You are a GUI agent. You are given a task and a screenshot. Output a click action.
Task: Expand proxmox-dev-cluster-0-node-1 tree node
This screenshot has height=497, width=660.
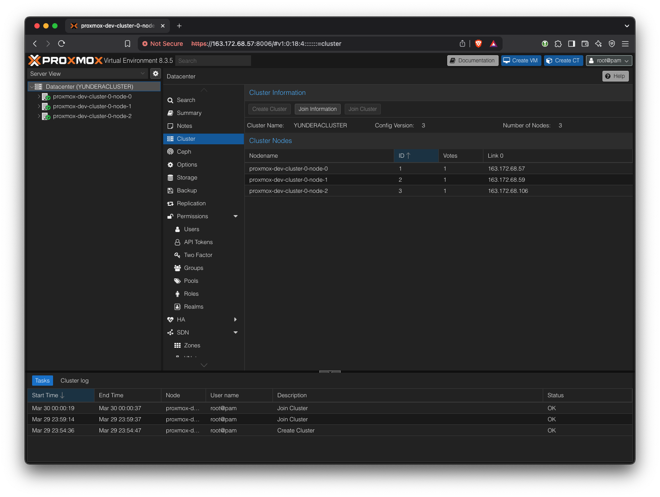[39, 106]
